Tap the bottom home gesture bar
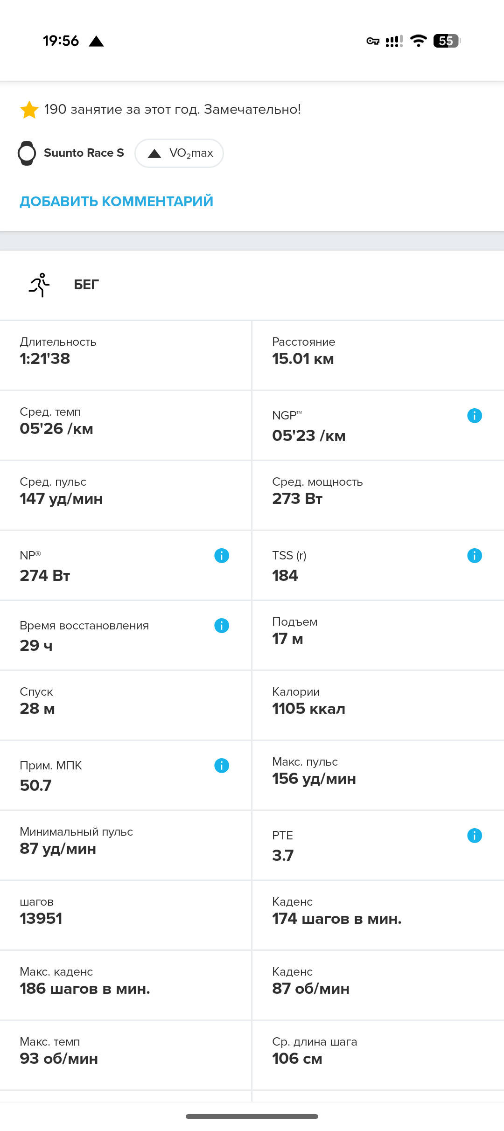This screenshot has width=504, height=1131. 252,1117
